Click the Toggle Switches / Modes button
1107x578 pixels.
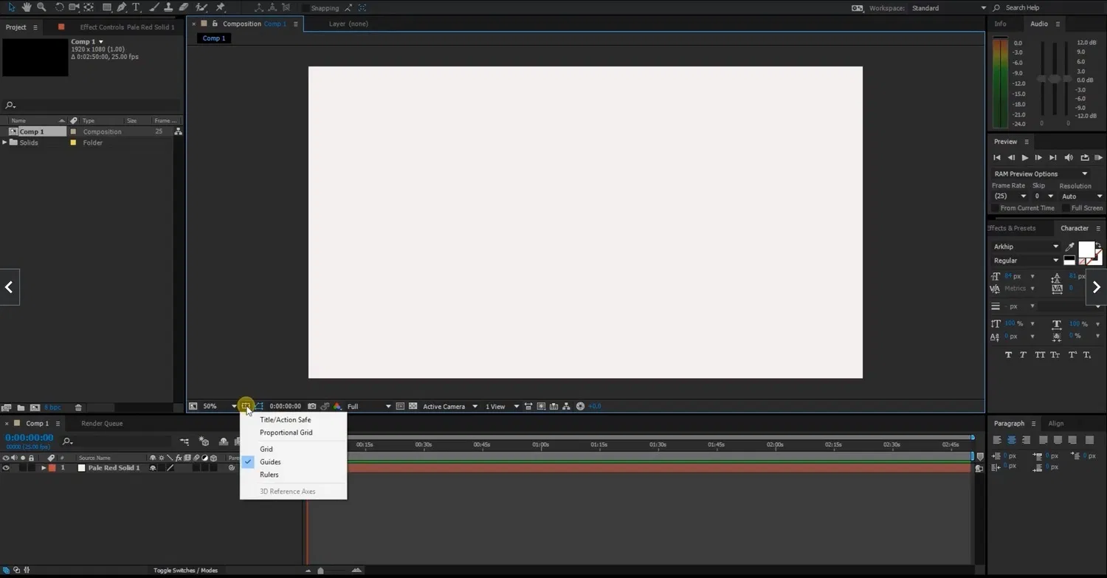[185, 570]
